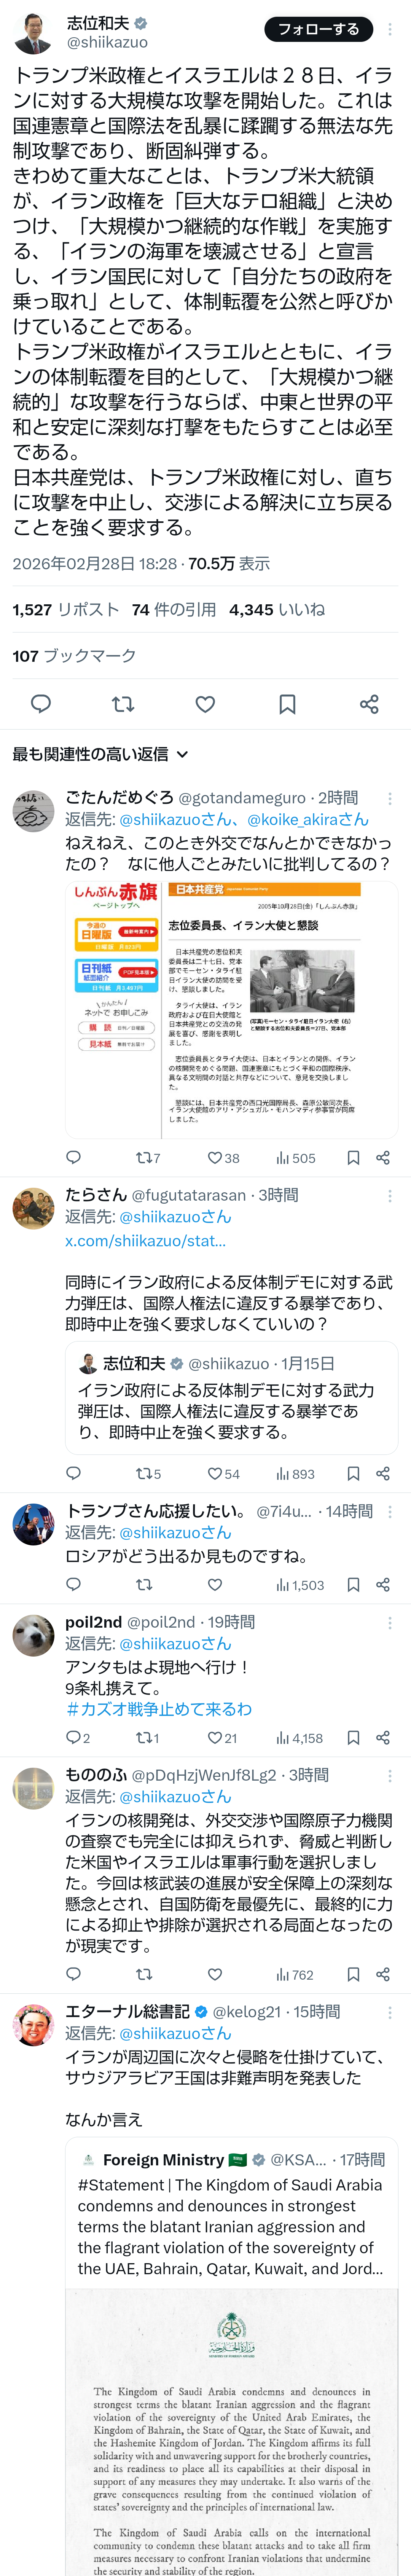Click the #カズオ戦争止めて来るわ hashtag
Screen dimensions: 411x2576
tap(158, 1709)
